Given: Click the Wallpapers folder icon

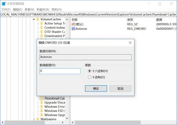Looking at the screenshot, I should [38, 119].
